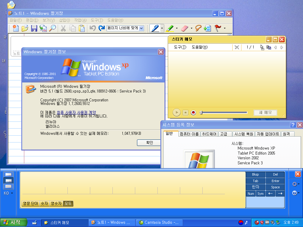Open the page-width zoom dropdown
Viewport: 303px width, 227px height.
pos(141,28)
